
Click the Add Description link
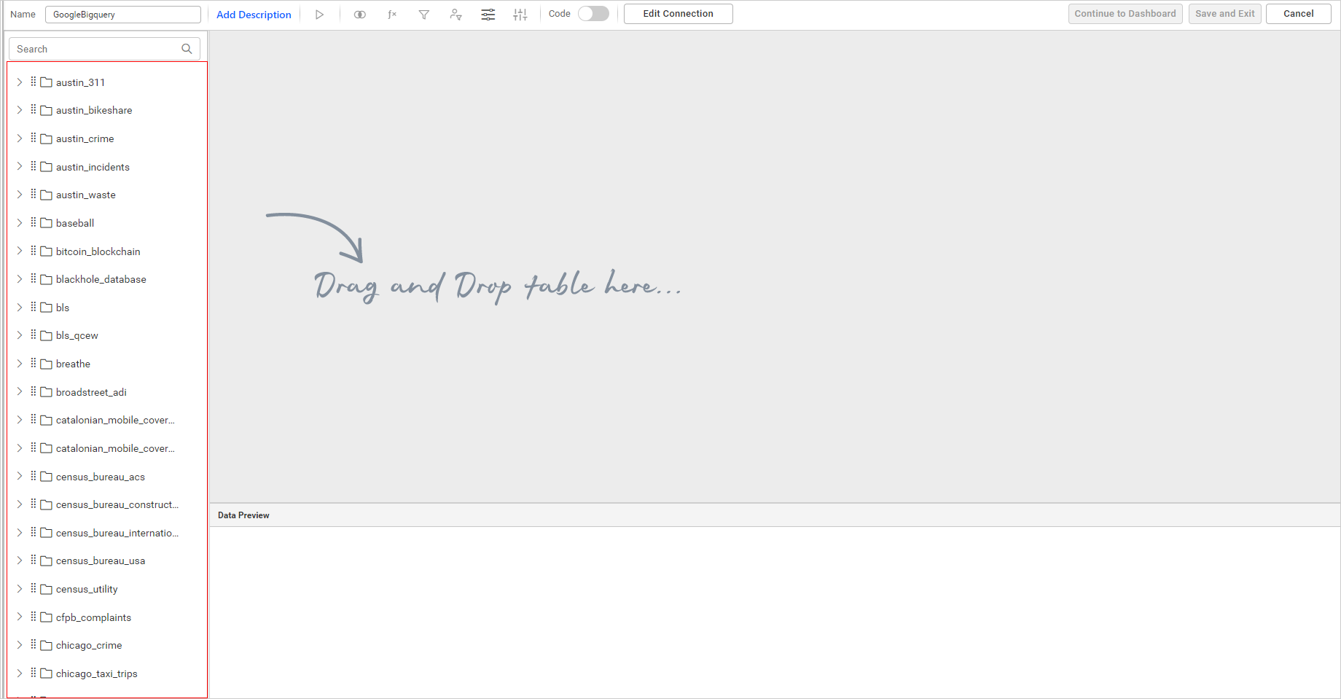(x=254, y=15)
